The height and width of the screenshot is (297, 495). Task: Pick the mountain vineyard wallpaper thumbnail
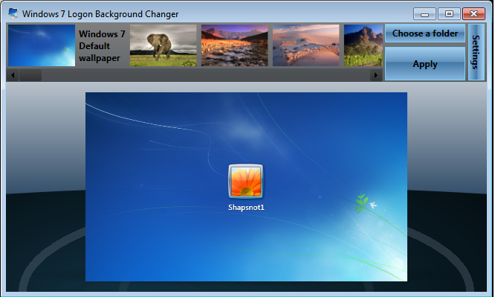(x=363, y=45)
